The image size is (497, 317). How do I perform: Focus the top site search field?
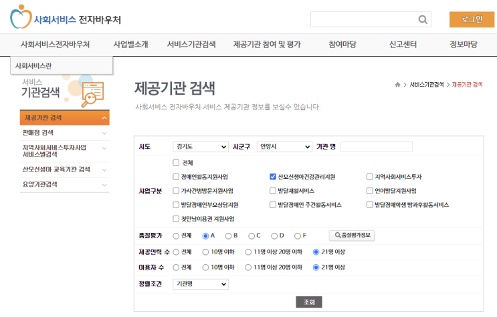coord(371,19)
